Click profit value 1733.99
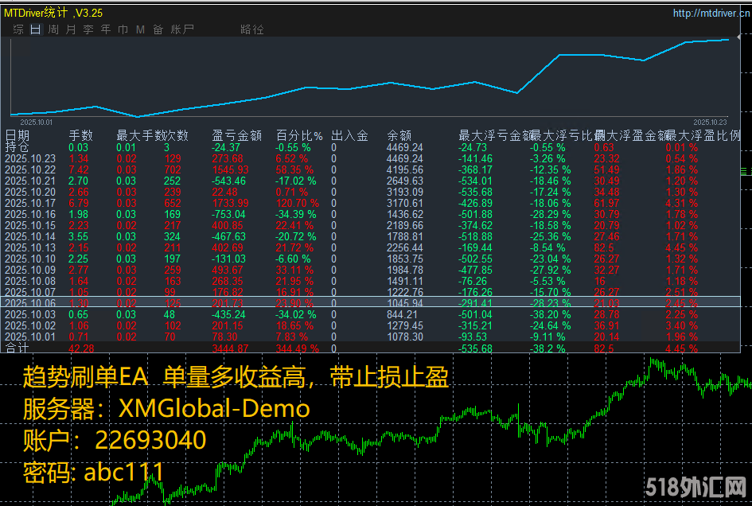Screen dimensions: 752x506 pyautogui.click(x=230, y=204)
